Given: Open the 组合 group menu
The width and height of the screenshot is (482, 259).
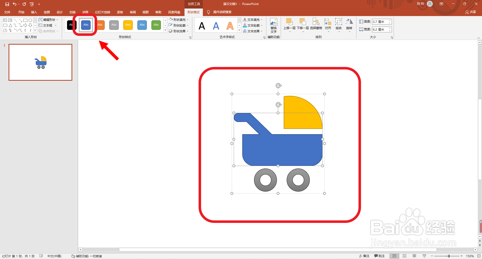Looking at the screenshot, I should click(x=339, y=26).
